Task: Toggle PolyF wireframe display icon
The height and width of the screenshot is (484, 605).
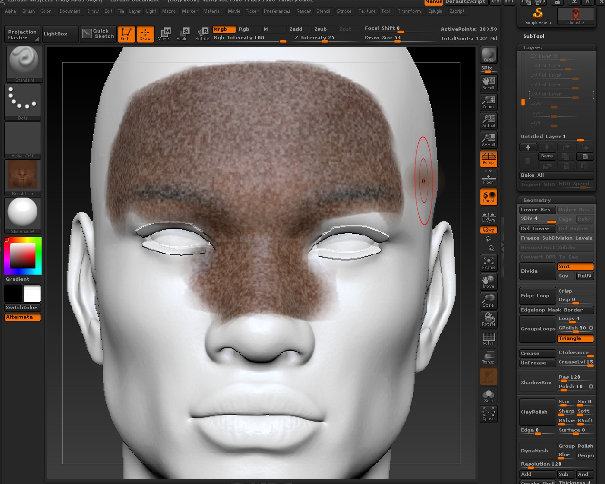Action: point(488,338)
